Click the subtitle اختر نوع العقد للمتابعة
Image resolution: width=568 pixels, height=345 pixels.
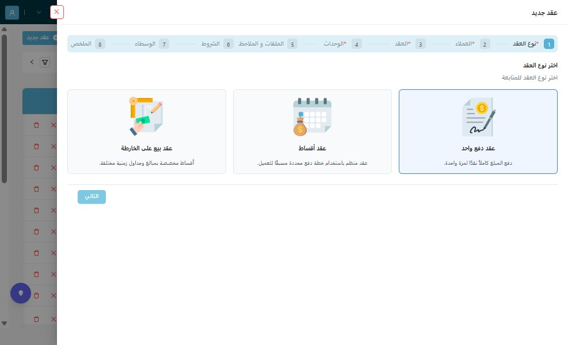pos(529,78)
